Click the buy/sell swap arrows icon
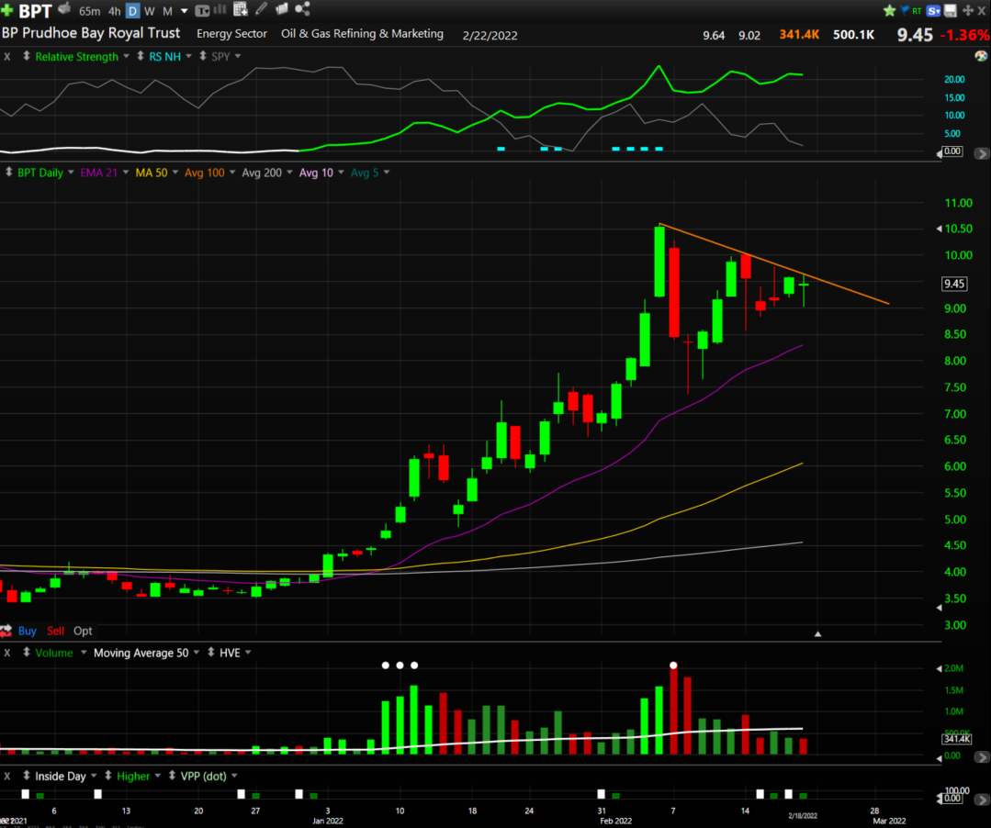 (x=6, y=631)
